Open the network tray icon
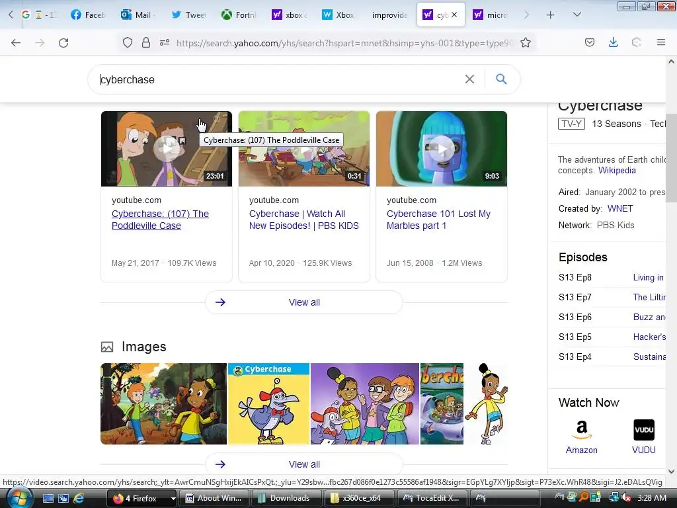Viewport: 677px width, 508px height. tap(614, 498)
